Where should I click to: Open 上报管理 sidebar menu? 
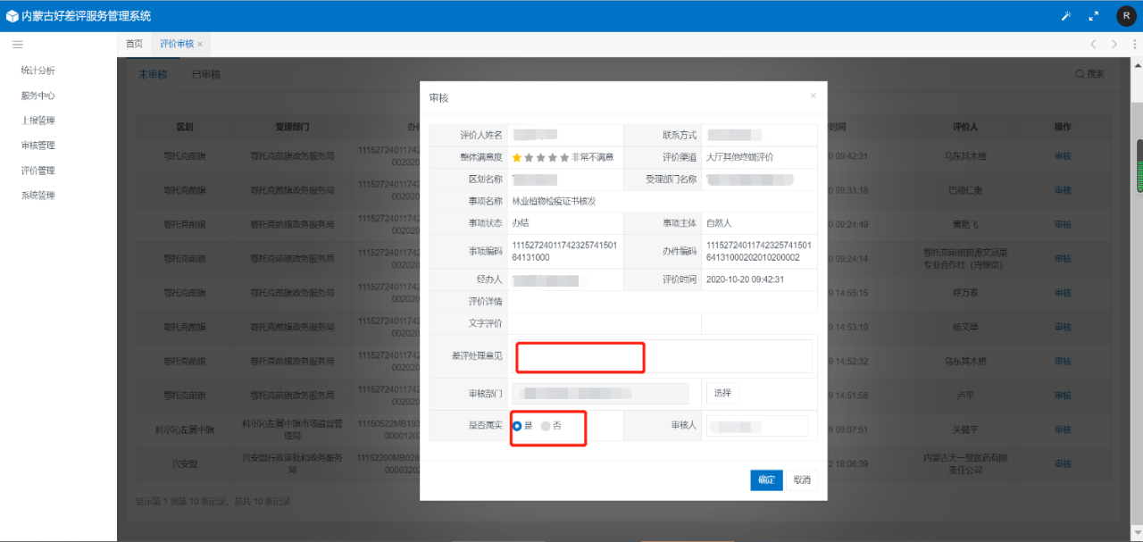(x=38, y=121)
